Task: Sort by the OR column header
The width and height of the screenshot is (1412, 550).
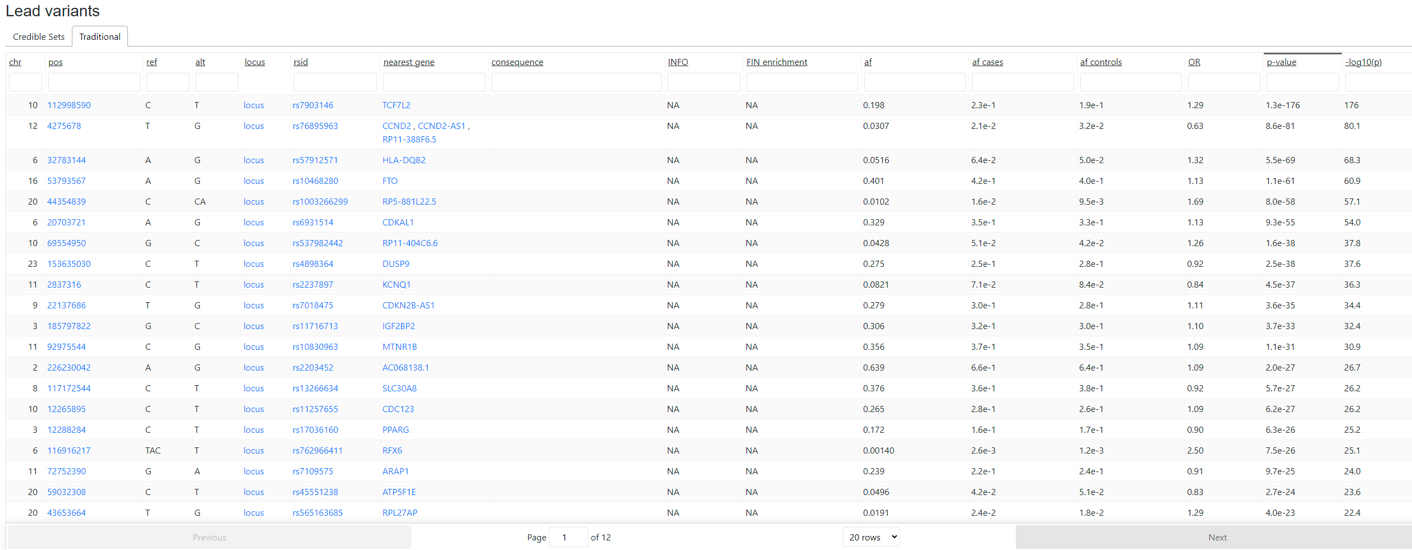Action: (x=1194, y=62)
